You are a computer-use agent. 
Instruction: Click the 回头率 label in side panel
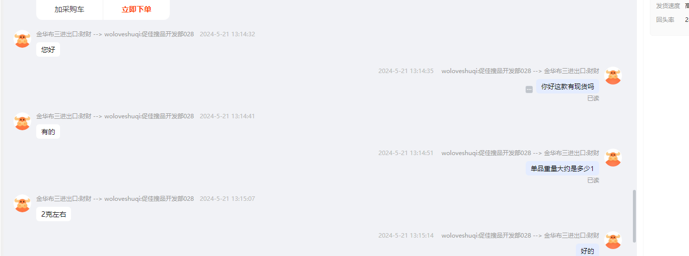tap(665, 20)
